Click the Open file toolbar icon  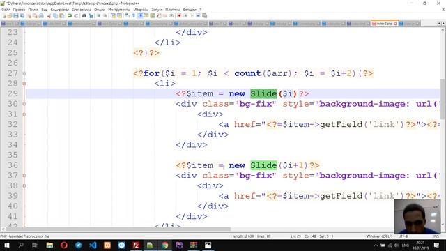(x=10, y=15)
